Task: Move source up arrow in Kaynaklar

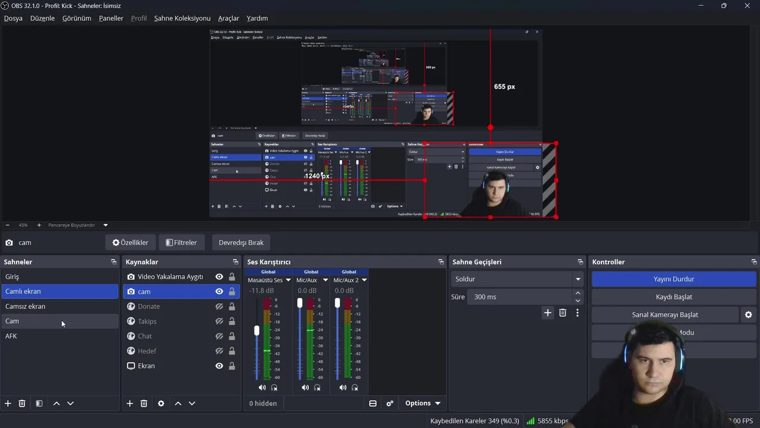Action: 178,403
